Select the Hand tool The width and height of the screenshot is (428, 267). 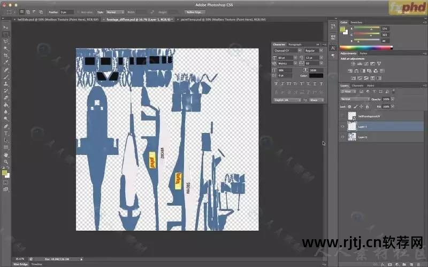pyautogui.click(x=6, y=155)
